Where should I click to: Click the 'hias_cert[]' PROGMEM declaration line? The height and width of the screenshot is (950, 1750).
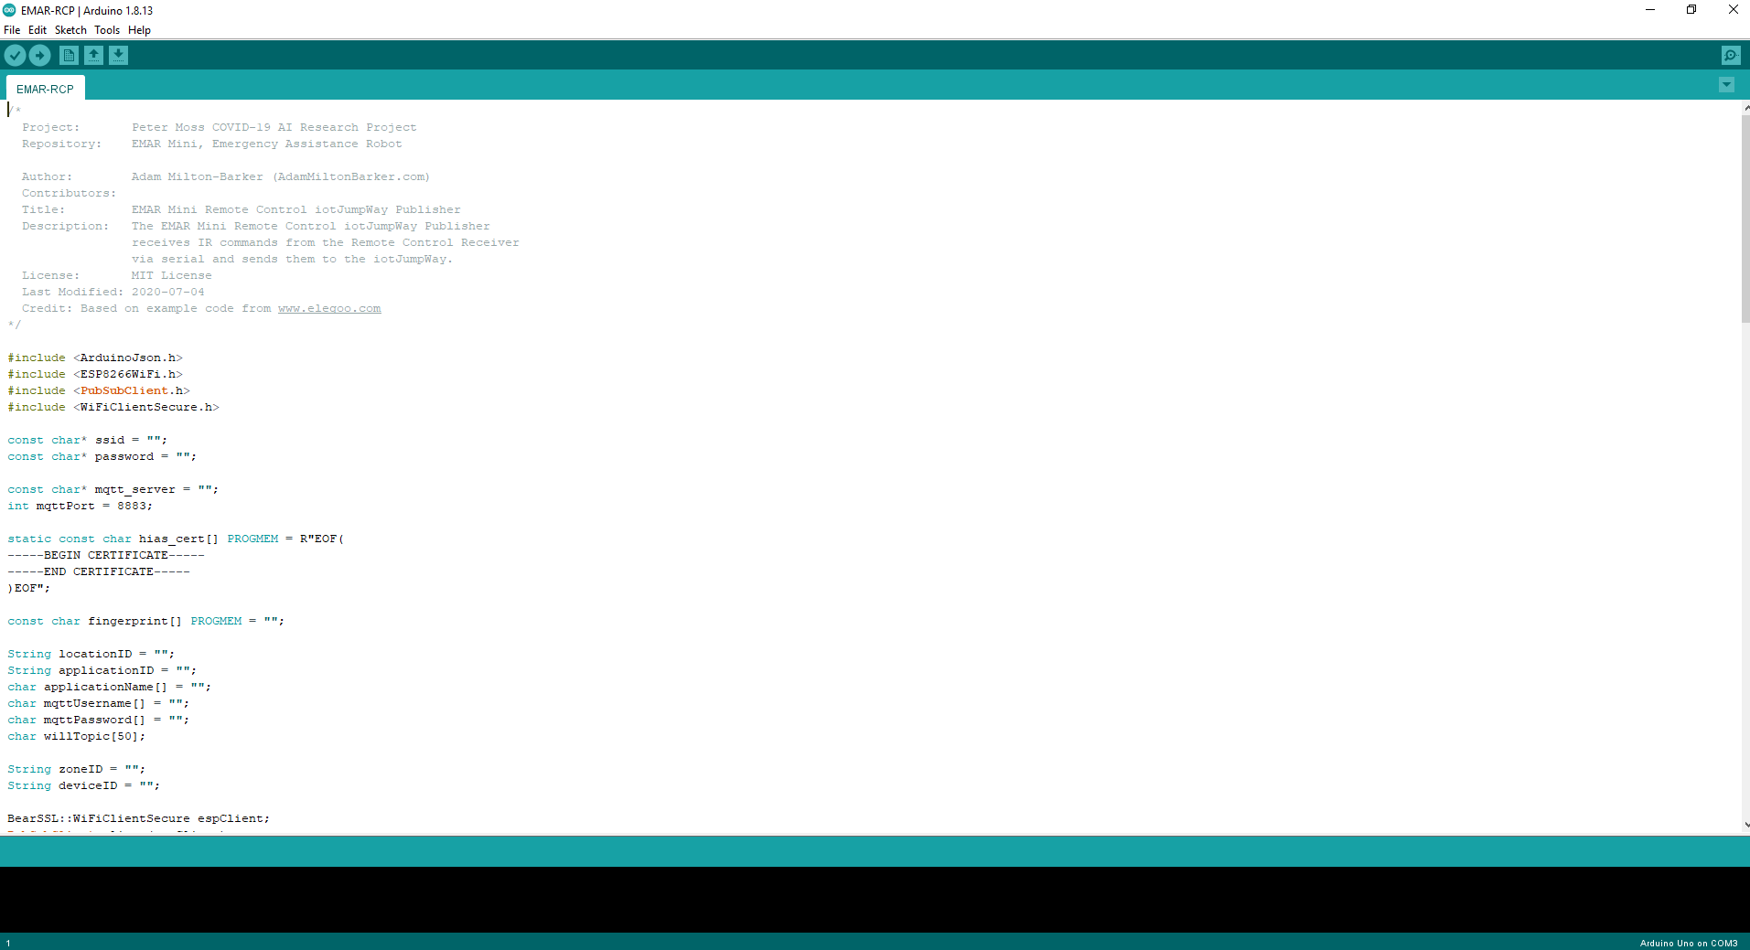coord(176,539)
